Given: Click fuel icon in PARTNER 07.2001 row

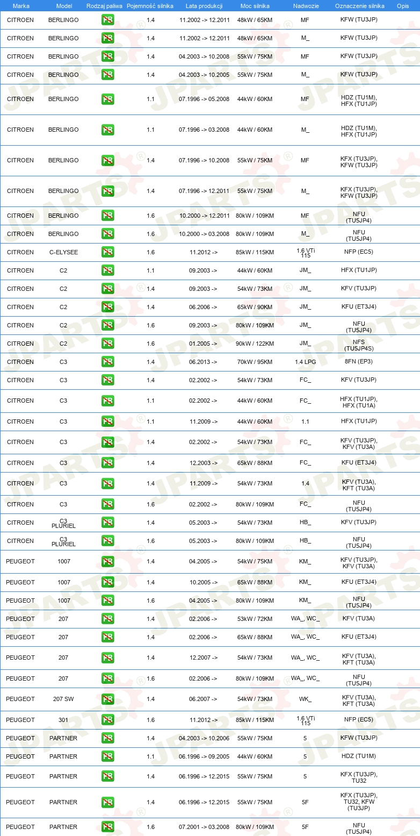Looking at the screenshot, I should click(107, 827).
